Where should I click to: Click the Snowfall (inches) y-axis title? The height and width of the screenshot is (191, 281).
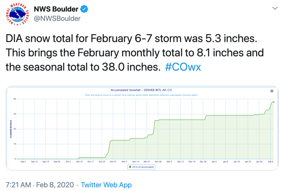tap(10, 129)
